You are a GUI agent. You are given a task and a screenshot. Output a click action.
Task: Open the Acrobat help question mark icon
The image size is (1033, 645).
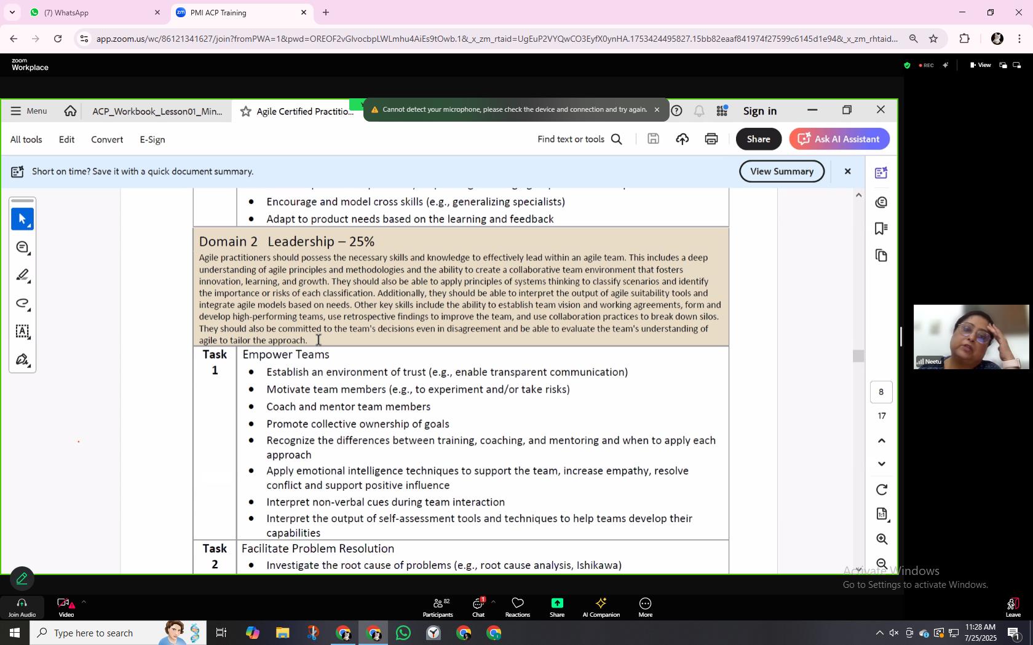click(676, 111)
